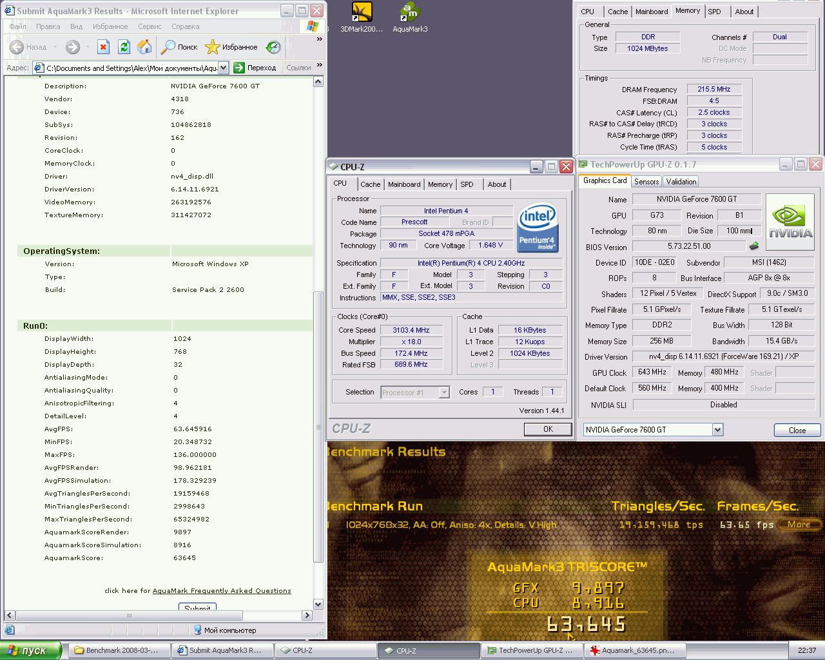Click the horizontal scrollbar left arrow in IE
Viewport: 825px width, 660px height.
click(10, 616)
